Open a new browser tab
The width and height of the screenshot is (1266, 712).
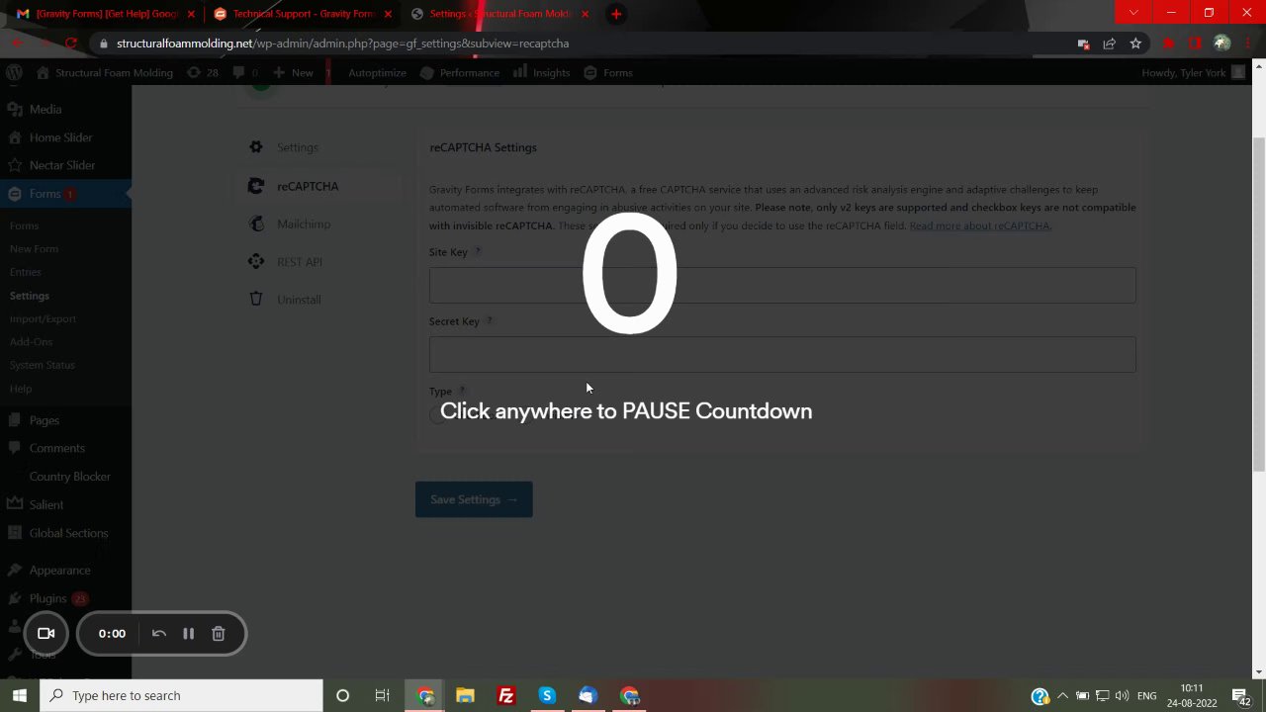point(616,14)
